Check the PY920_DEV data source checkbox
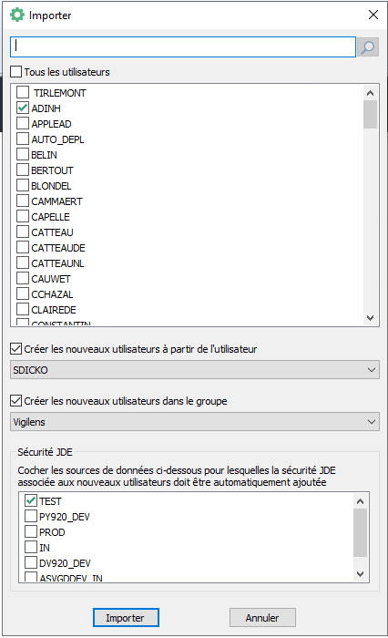Screen dimensions: 388x638 31,516
